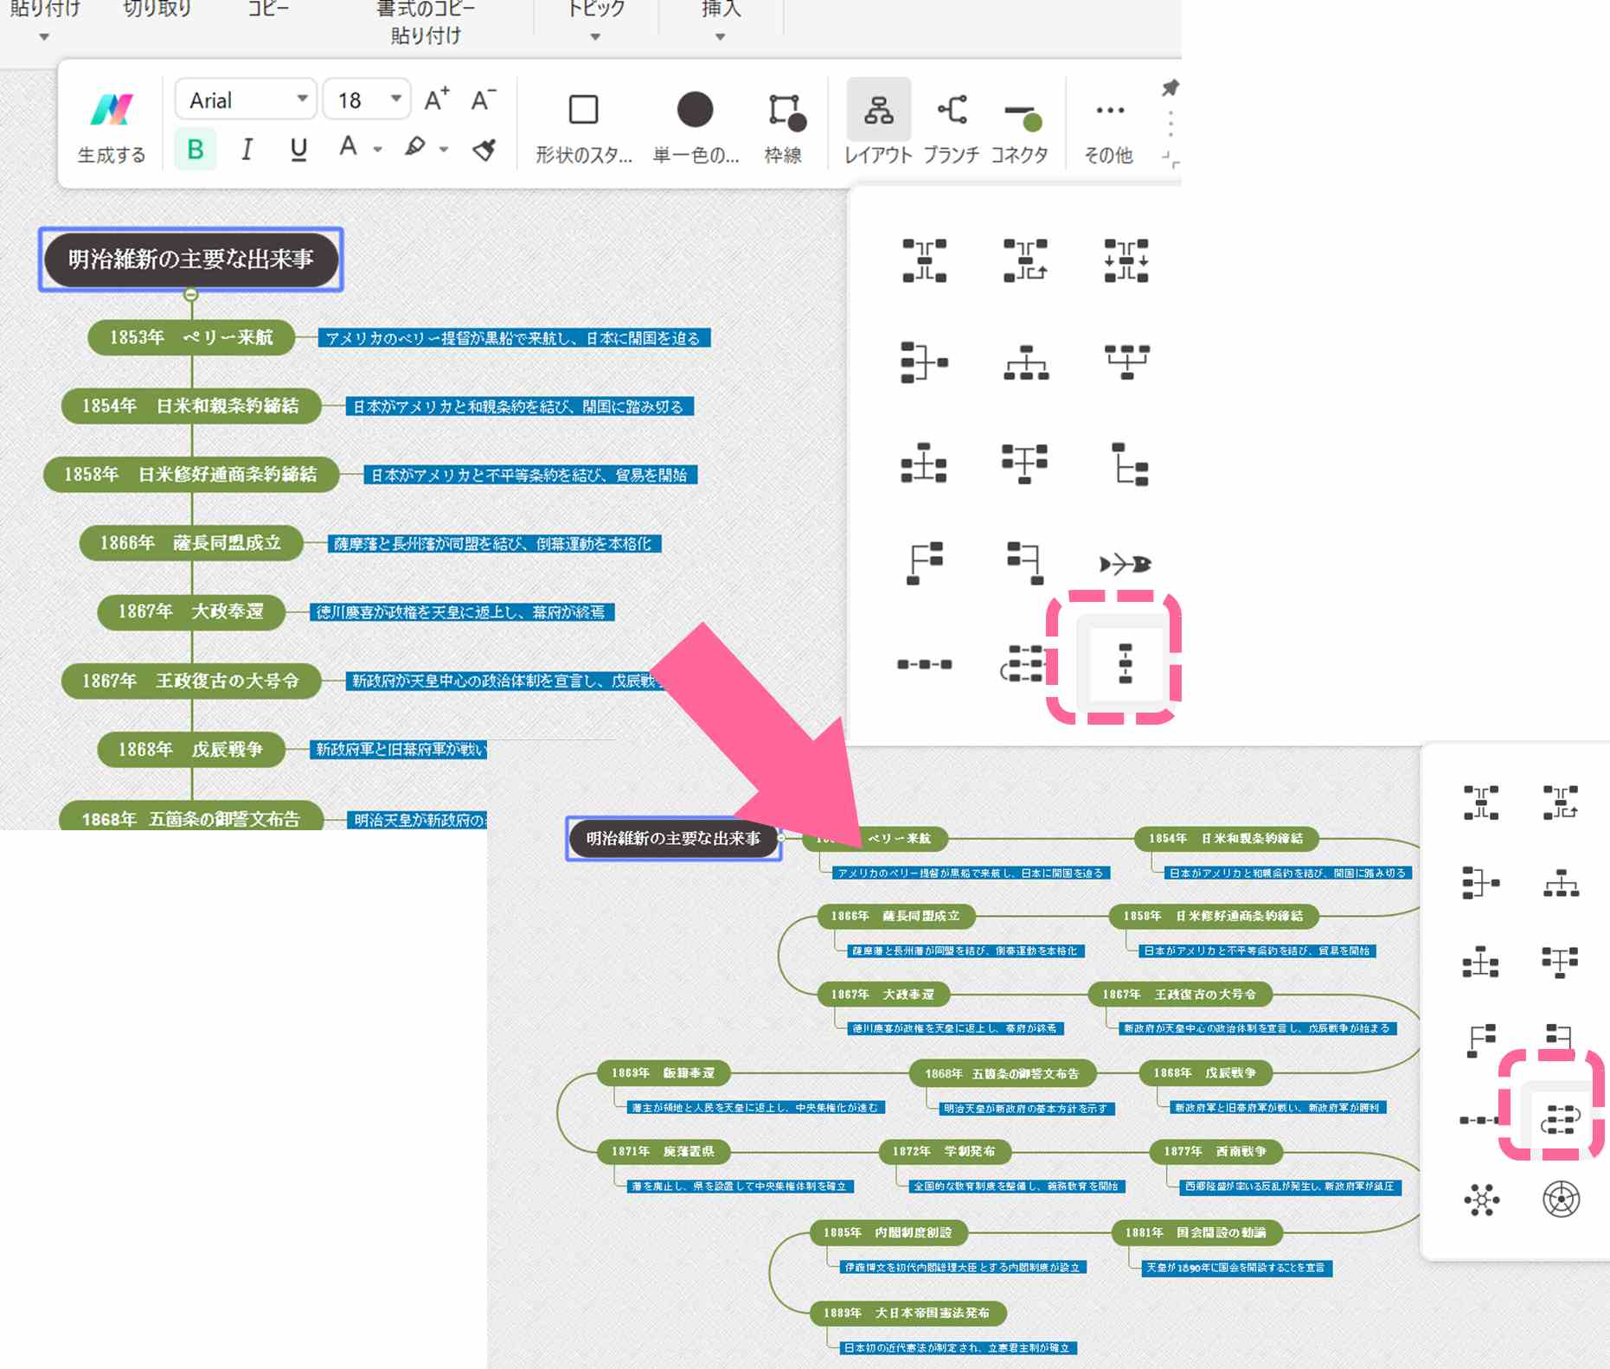Choose the horizontal timeline layout in upper panel
Image resolution: width=1610 pixels, height=1369 pixels.
924,664
